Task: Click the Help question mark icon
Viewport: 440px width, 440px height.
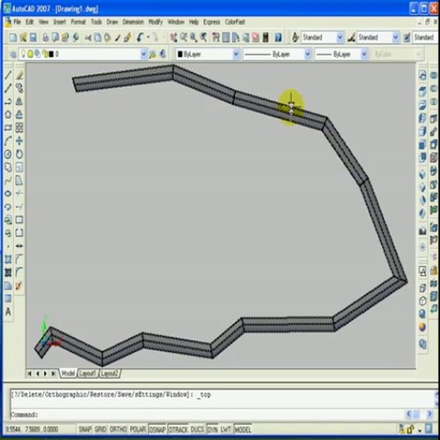Action: (x=278, y=37)
